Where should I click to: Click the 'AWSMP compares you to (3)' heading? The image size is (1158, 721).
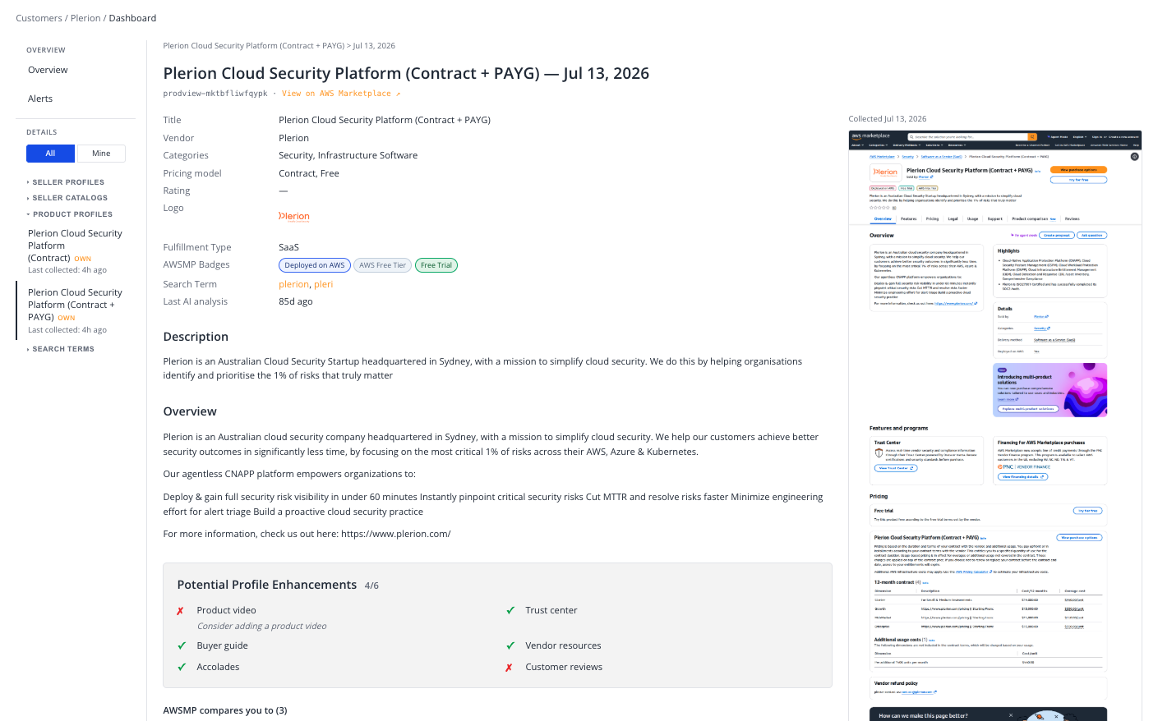click(225, 710)
